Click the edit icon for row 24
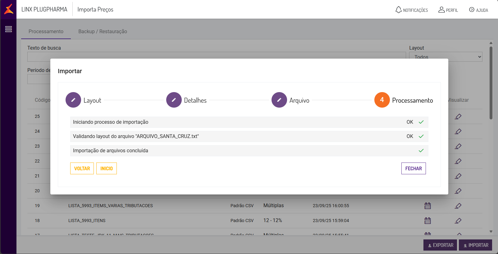 pyautogui.click(x=458, y=131)
